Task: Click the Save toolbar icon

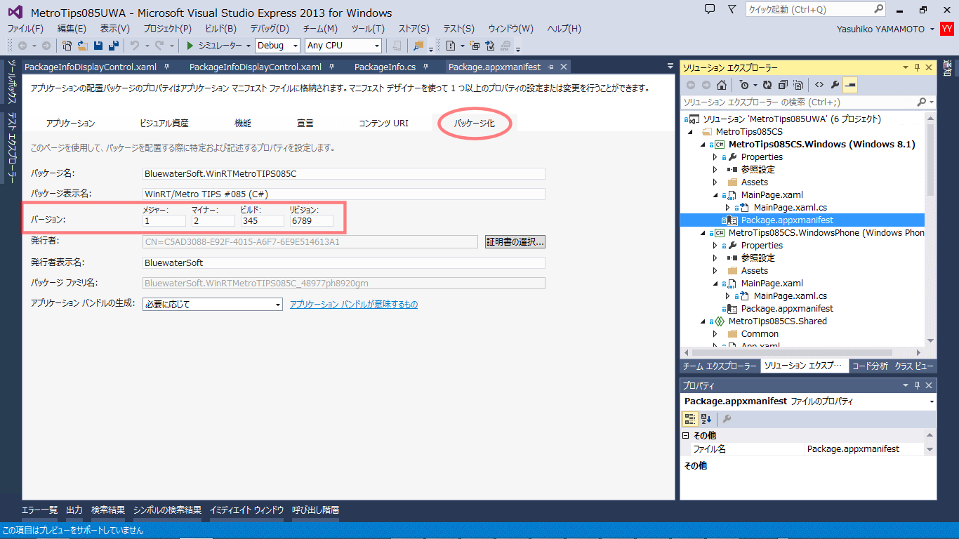Action: tap(98, 46)
